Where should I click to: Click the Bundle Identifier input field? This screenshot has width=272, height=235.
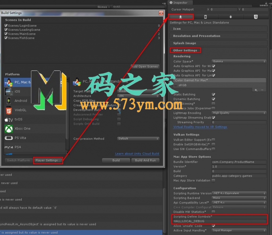click(239, 162)
